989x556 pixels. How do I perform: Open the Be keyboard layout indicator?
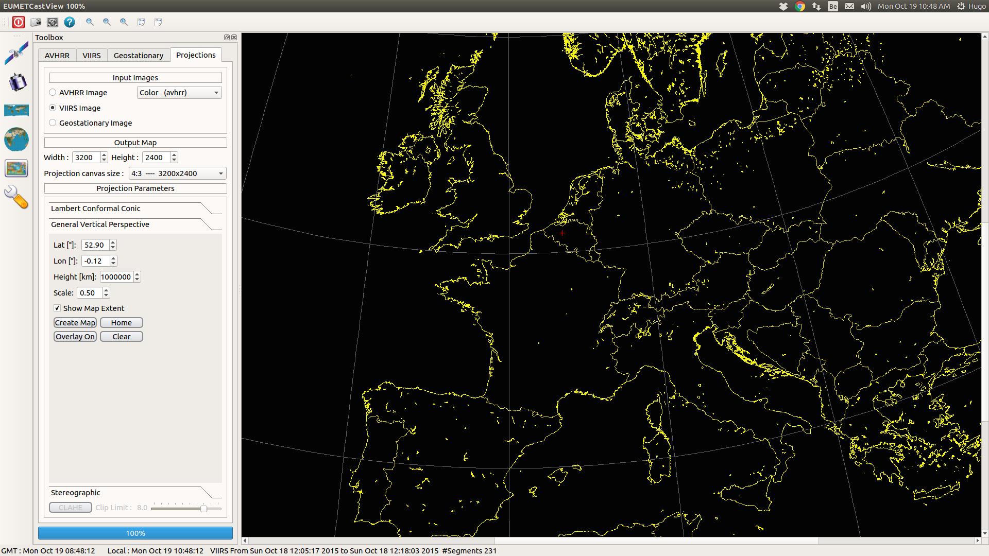coord(833,6)
